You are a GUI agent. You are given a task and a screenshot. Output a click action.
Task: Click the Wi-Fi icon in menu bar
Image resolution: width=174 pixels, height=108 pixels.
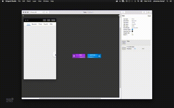(138, 1)
